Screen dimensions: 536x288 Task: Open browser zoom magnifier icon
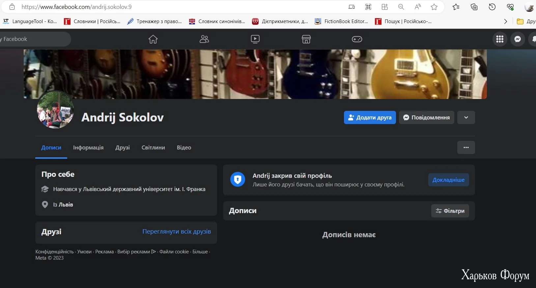[401, 7]
